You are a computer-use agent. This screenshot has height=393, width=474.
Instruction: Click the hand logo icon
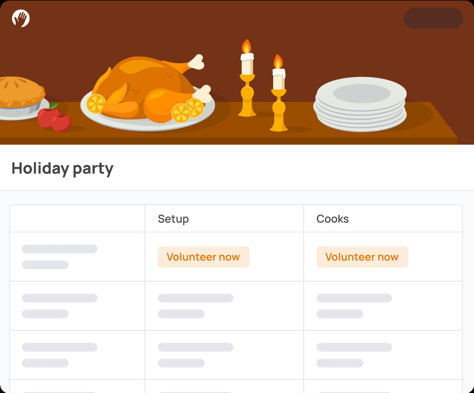[x=20, y=18]
